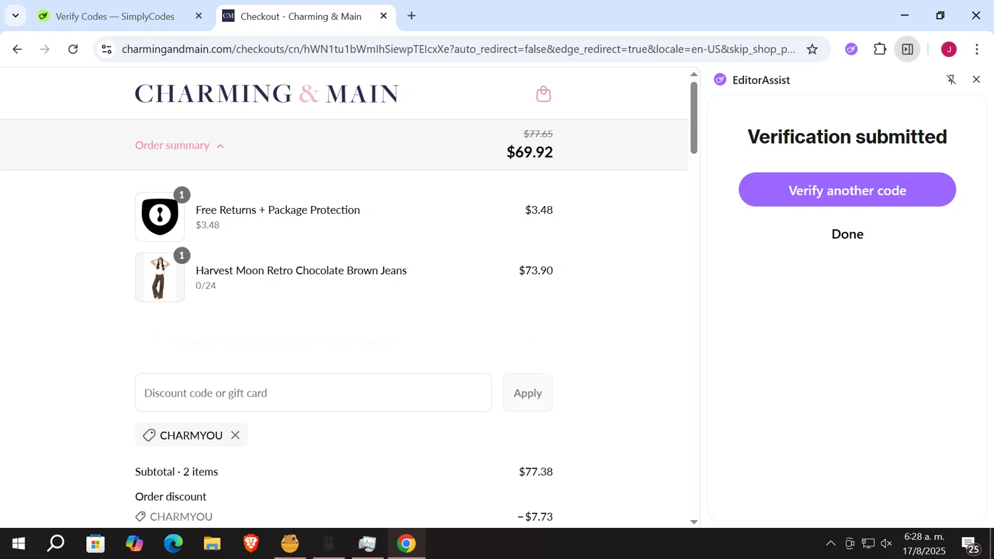The image size is (994, 559).
Task: Click Free Returns + Package Protection text
Action: coord(278,210)
